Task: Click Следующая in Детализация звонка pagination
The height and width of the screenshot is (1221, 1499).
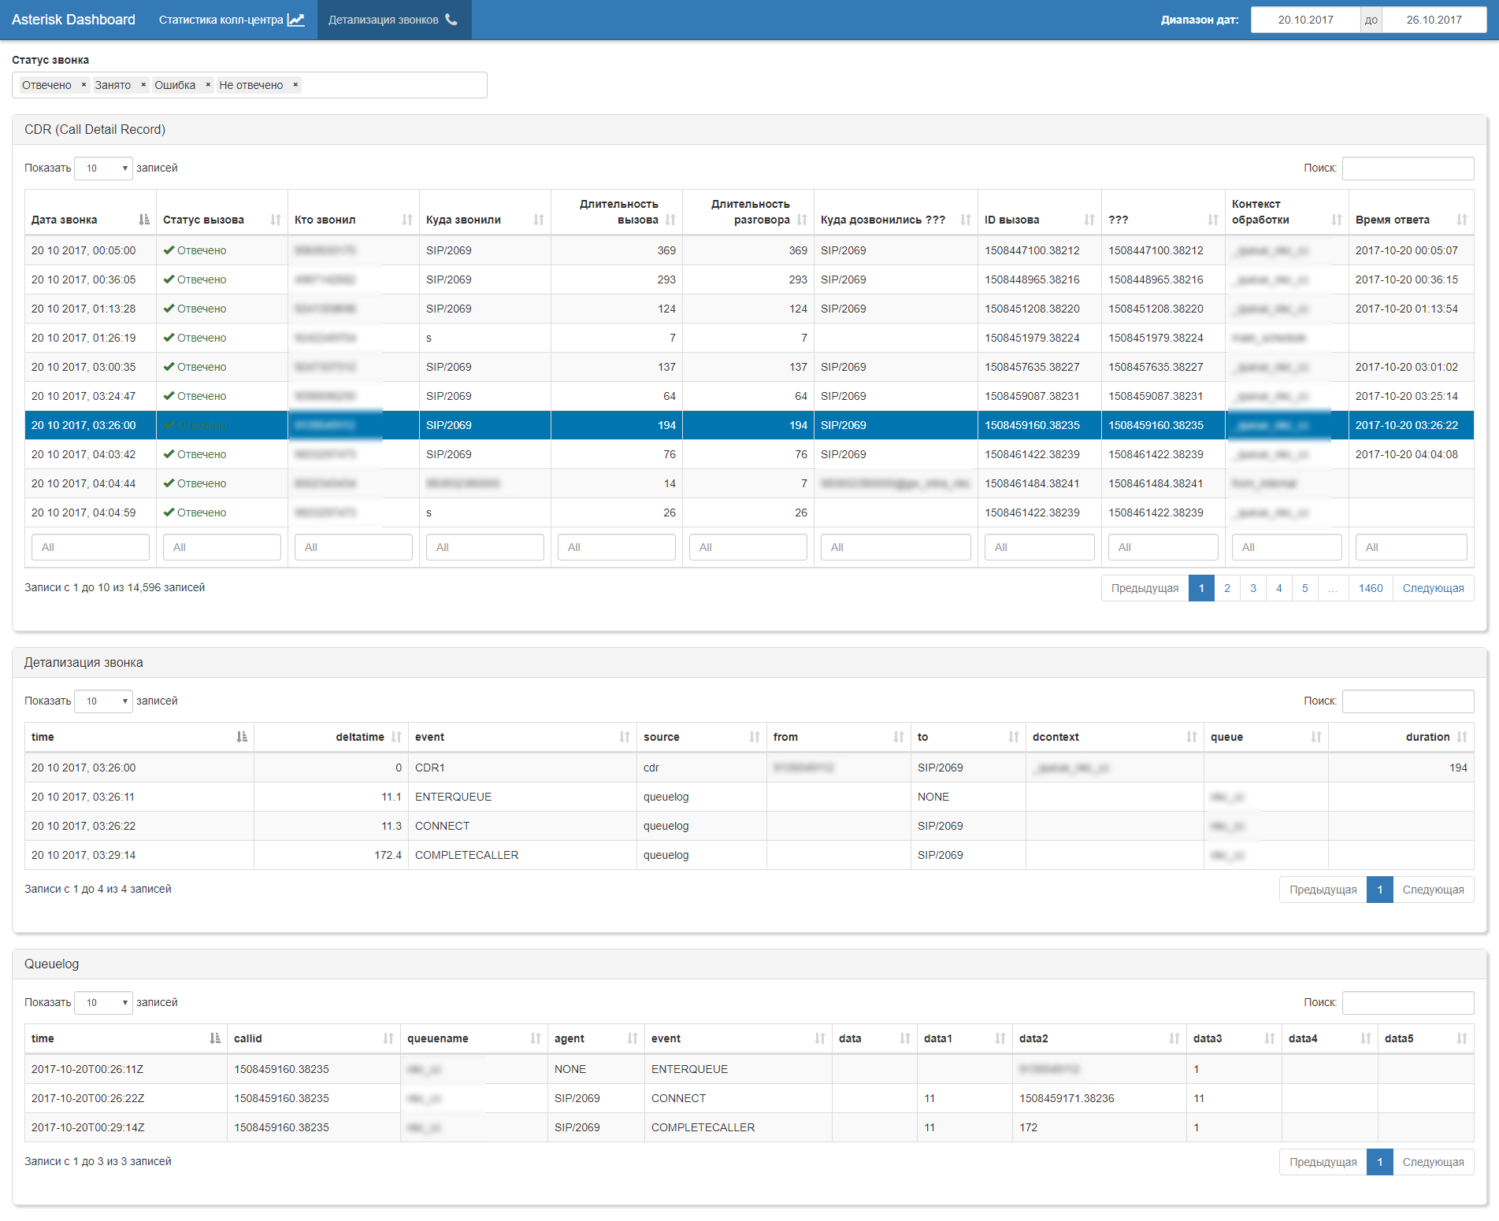Action: [1433, 890]
